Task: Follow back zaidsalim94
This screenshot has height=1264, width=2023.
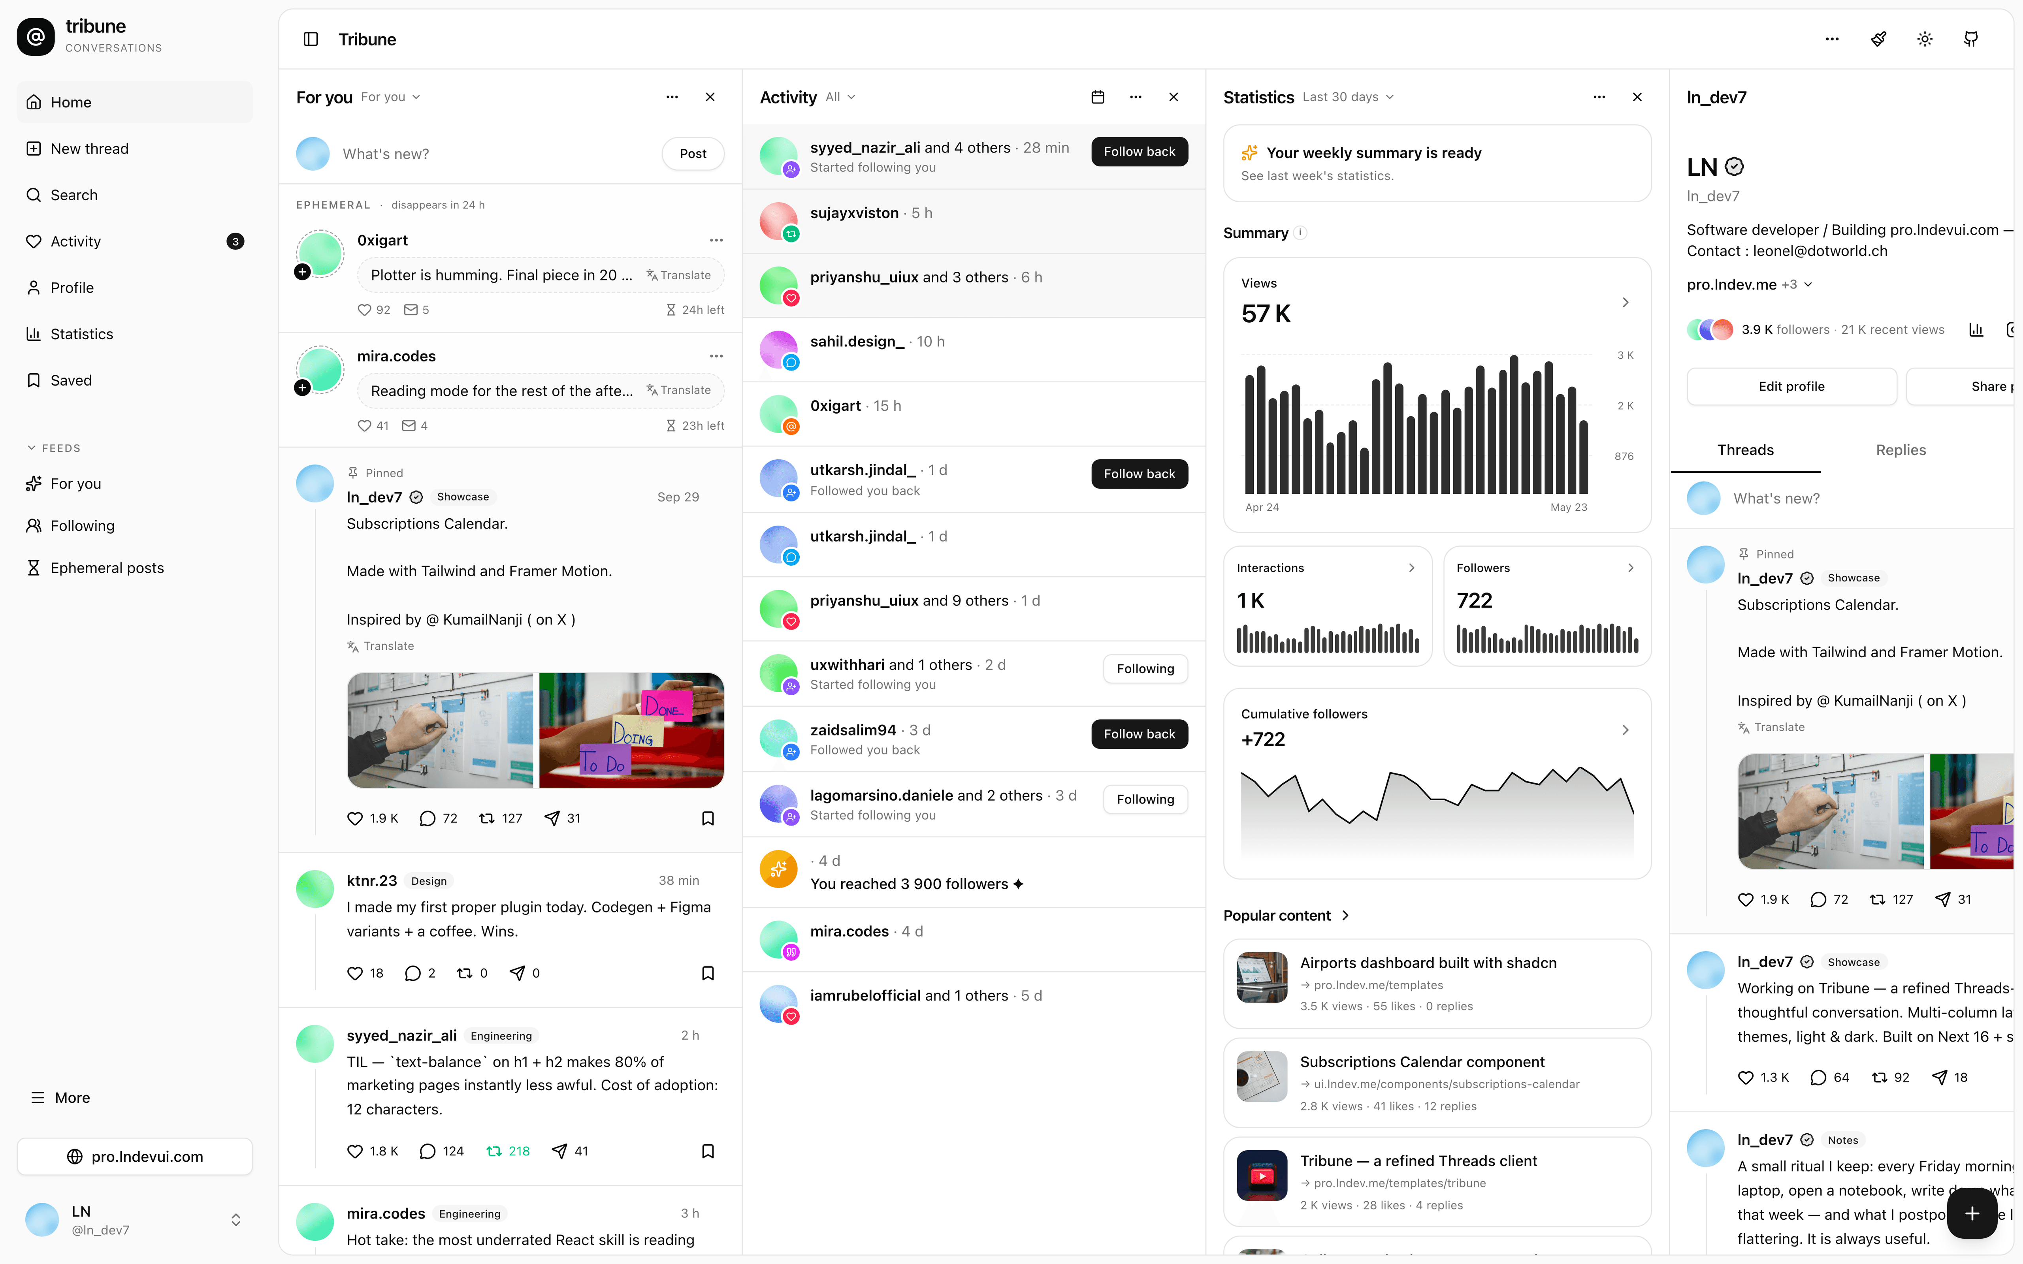Action: (x=1140, y=734)
